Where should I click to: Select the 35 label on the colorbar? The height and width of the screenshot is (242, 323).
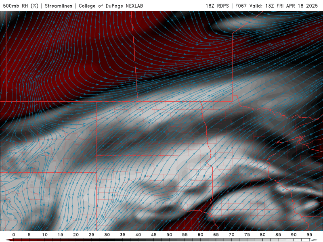[123, 235]
